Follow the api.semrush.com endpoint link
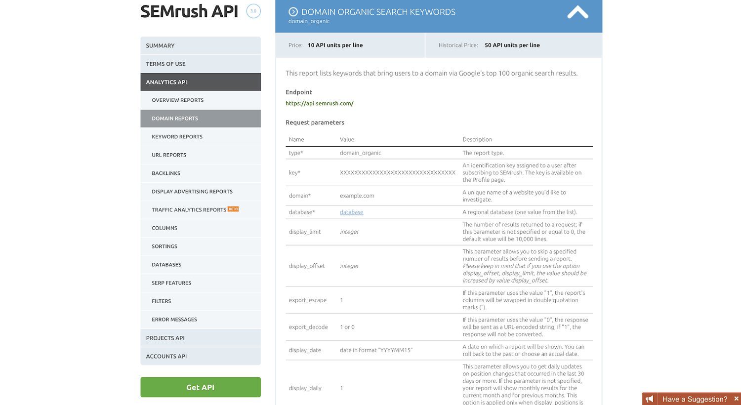Image resolution: width=741 pixels, height=405 pixels. [x=319, y=103]
